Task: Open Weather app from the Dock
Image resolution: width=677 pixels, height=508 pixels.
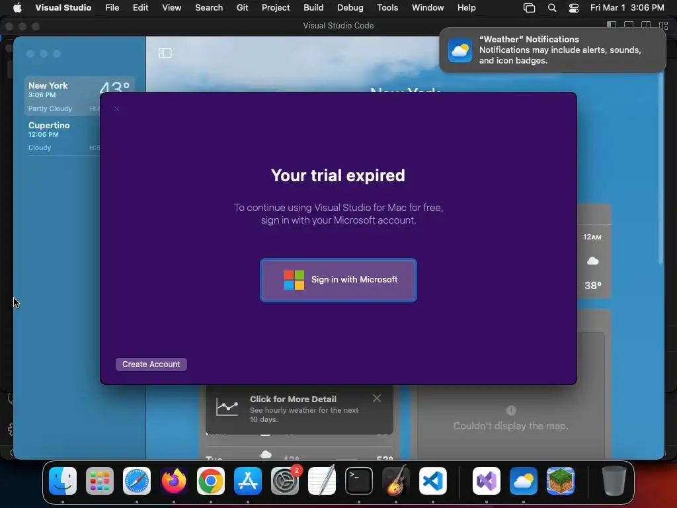Action: tap(524, 481)
